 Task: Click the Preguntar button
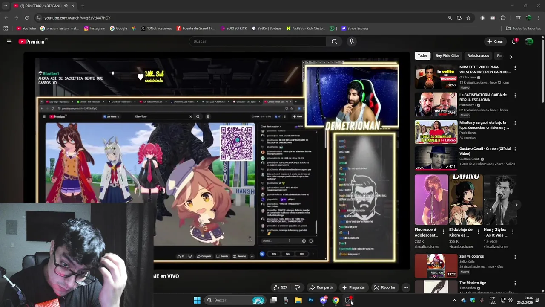point(353,287)
